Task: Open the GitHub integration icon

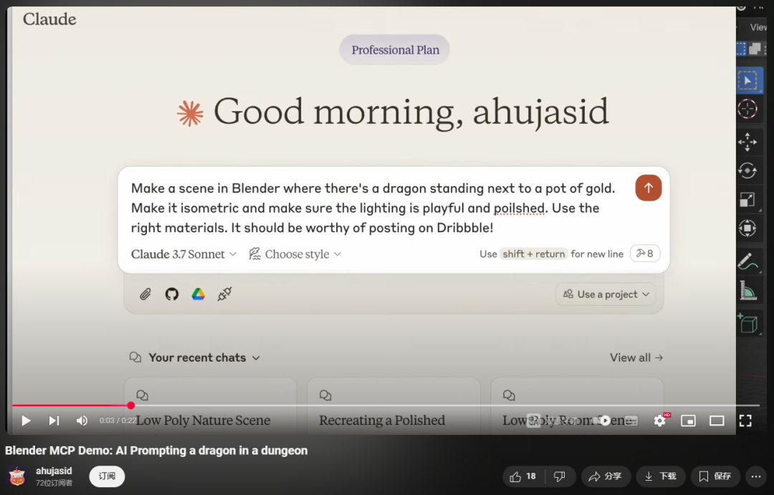Action: click(172, 294)
